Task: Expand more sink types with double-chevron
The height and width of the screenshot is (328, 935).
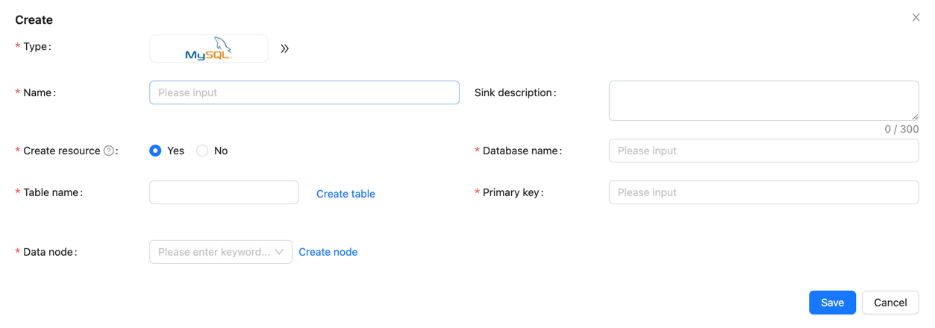Action: click(x=284, y=48)
